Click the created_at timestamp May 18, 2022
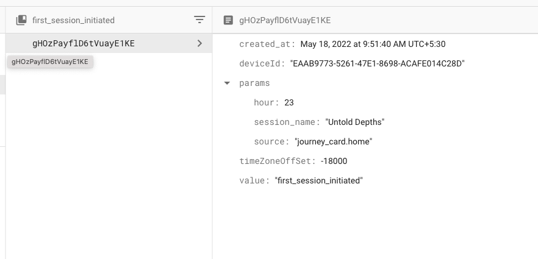This screenshot has height=259, width=538. [x=373, y=44]
